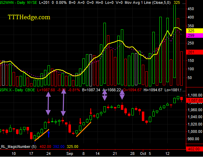Select the L=1087.68 last price text

[x=46, y=90]
